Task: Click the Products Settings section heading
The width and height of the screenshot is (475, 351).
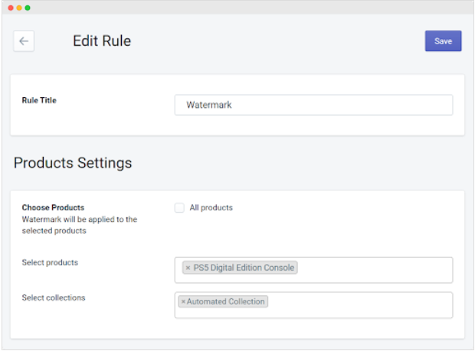Action: [73, 163]
